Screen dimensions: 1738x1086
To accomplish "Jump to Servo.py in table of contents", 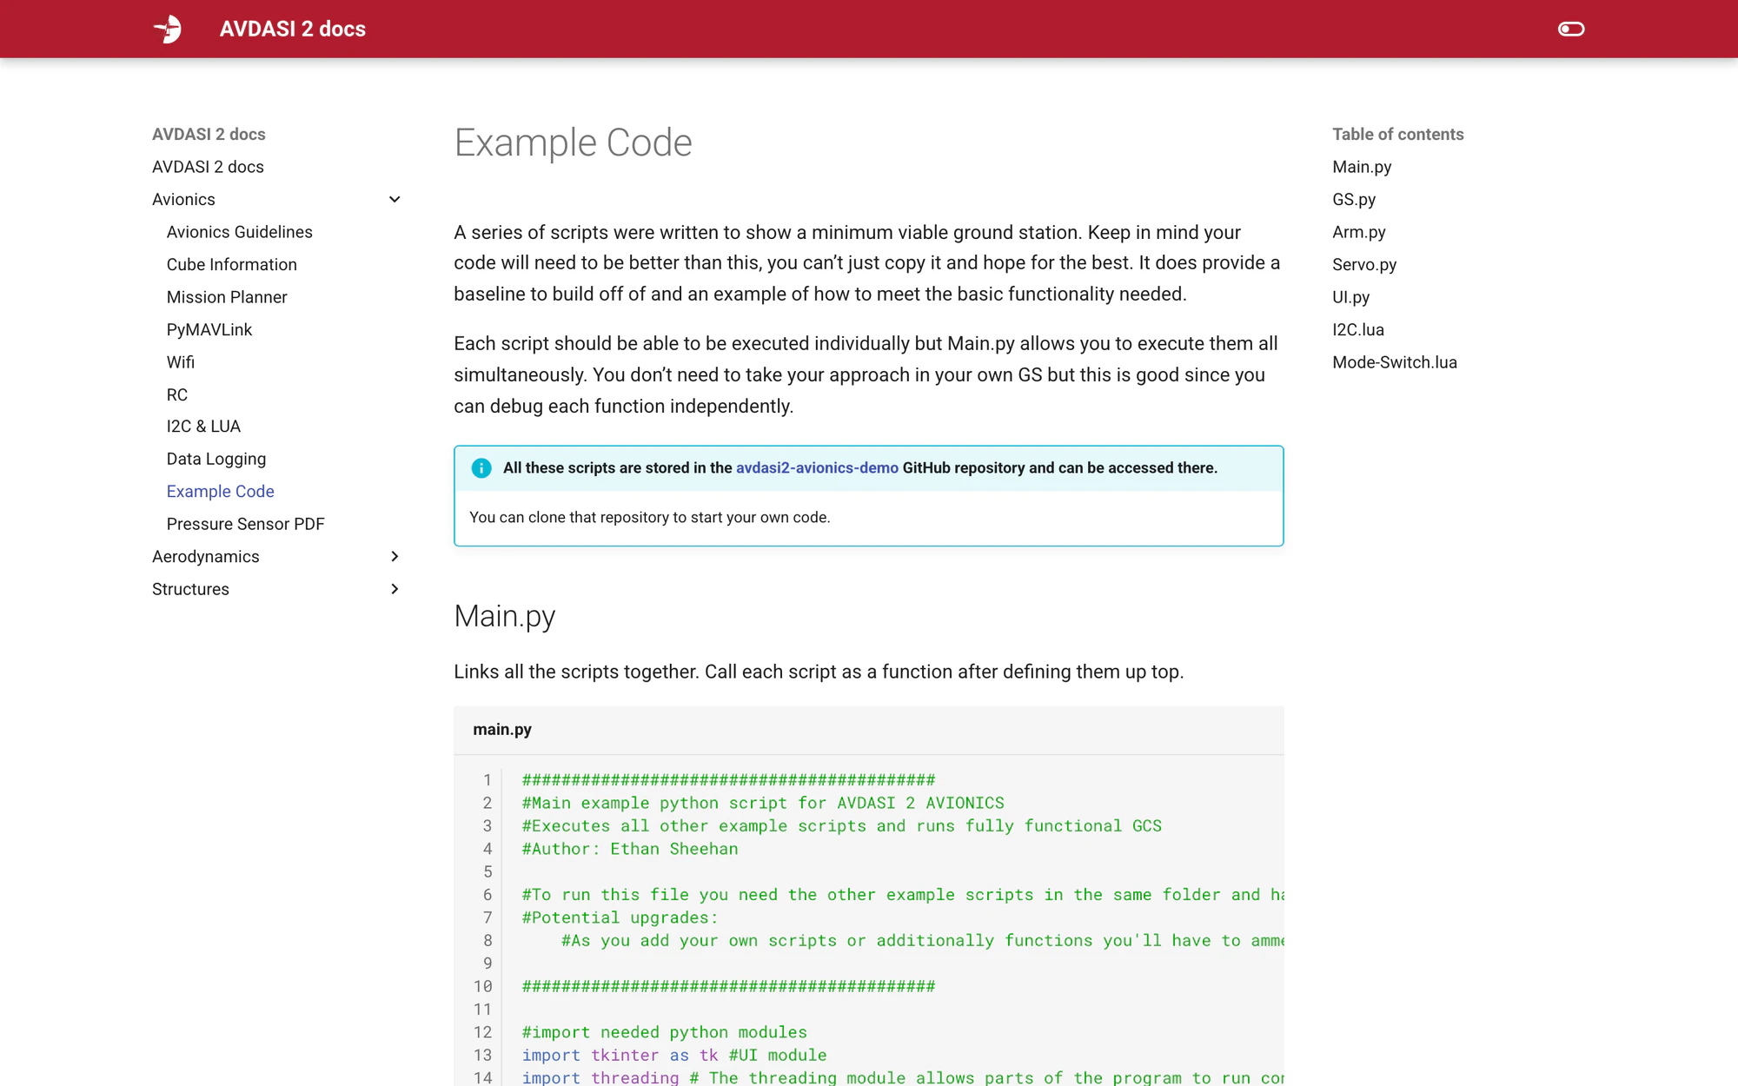I will click(x=1364, y=264).
